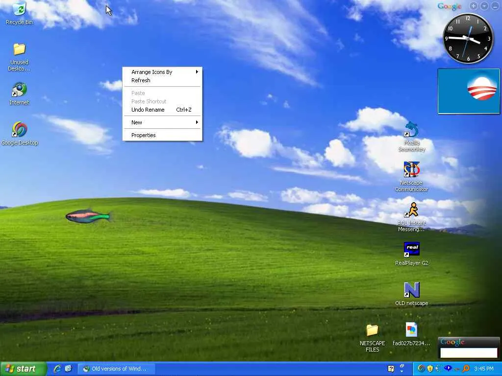Image resolution: width=502 pixels, height=376 pixels.
Task: Select the Netscape Communicator shortcut icon
Action: click(411, 176)
